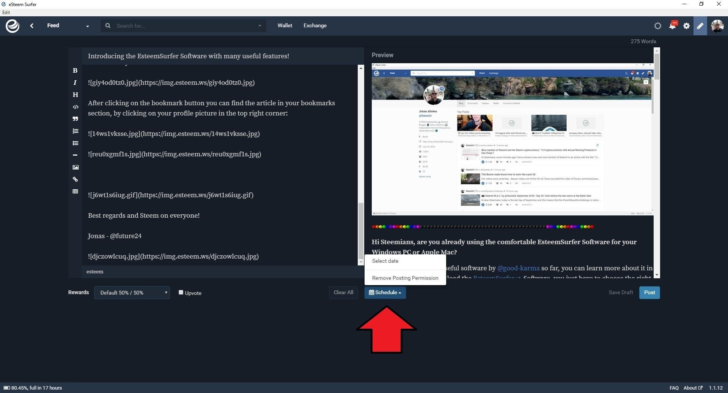Click the '275 Words' counter
This screenshot has height=393, width=728.
point(643,41)
